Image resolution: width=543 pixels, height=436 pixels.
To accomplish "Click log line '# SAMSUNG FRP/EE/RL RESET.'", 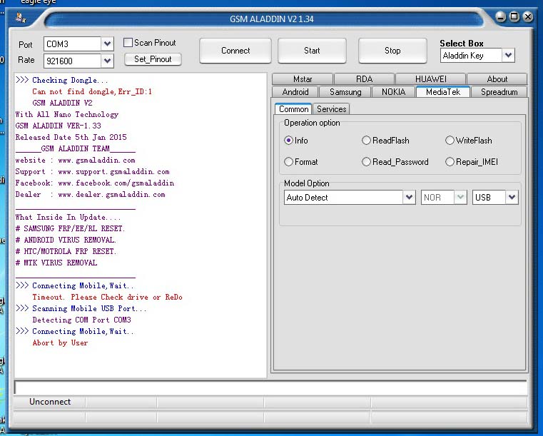I will point(70,228).
